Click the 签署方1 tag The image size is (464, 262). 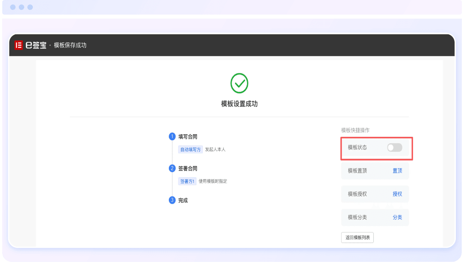[187, 181]
